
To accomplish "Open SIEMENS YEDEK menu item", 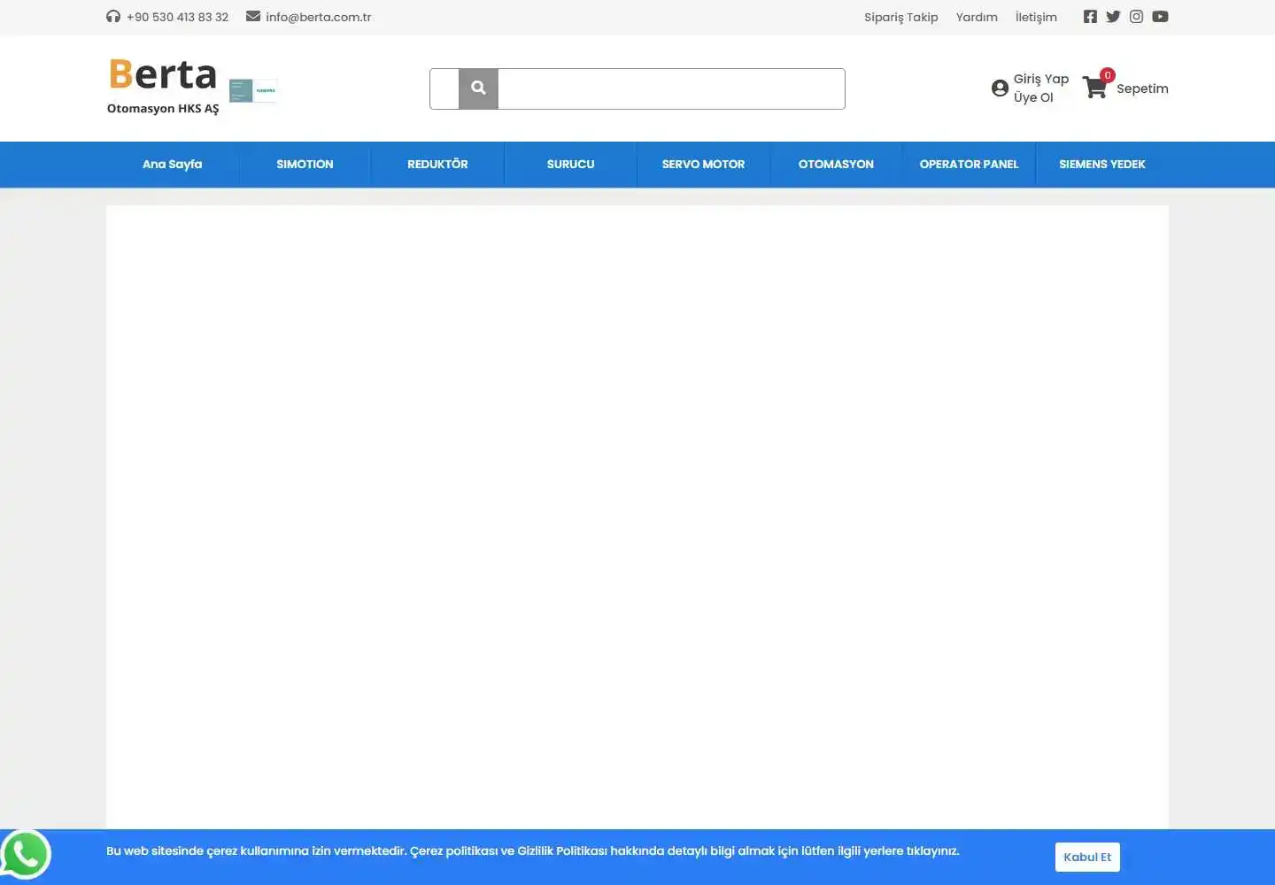I will click(x=1102, y=165).
